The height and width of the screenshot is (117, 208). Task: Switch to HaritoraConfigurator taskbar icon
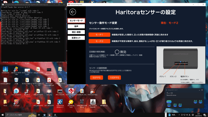click(50, 115)
